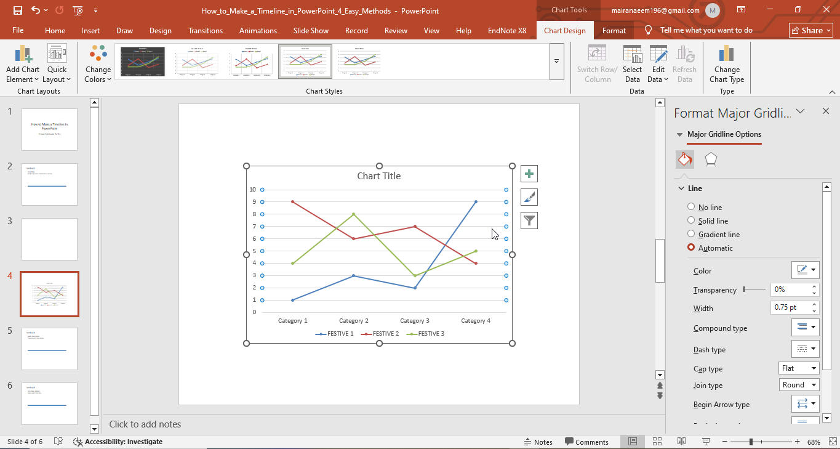840x449 pixels.
Task: Switch to Reading View
Action: point(681,442)
